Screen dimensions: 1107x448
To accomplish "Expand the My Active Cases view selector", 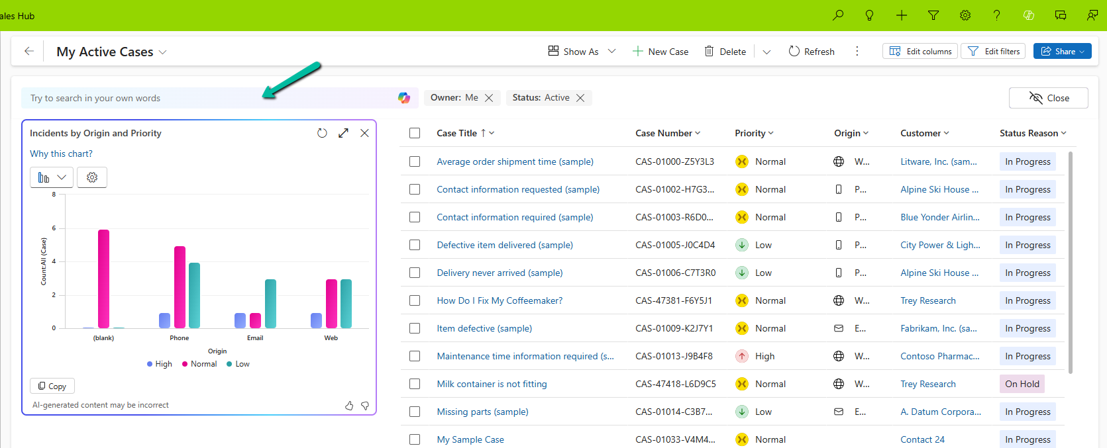I will click(x=163, y=52).
